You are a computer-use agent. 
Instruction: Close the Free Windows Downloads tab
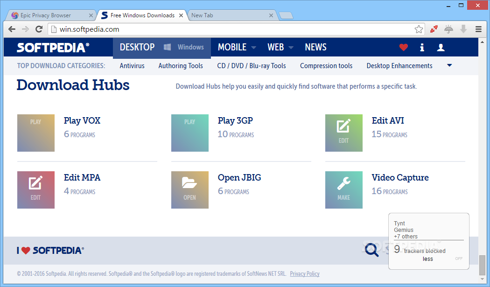181,15
